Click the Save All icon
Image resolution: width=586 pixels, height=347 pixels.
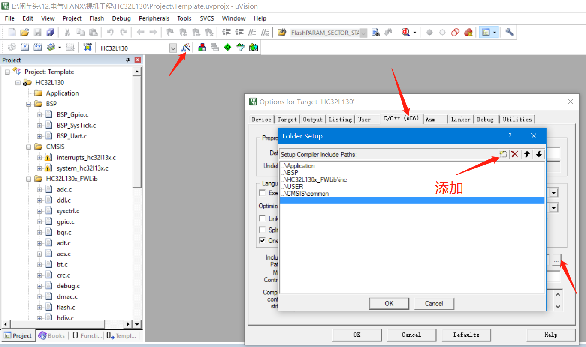(51, 32)
